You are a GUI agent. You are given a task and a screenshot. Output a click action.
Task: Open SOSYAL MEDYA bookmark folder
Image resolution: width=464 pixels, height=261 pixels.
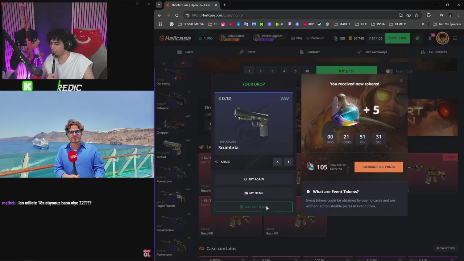(191, 24)
